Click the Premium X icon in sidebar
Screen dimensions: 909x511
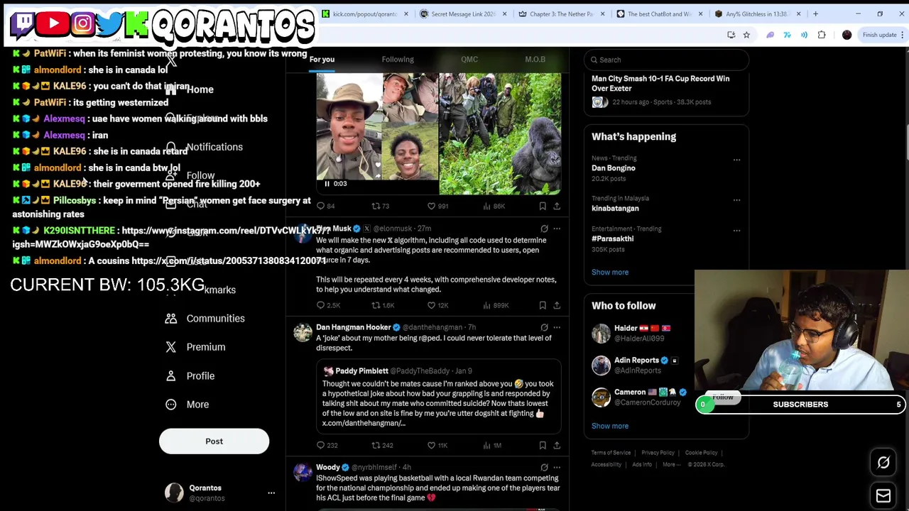pyautogui.click(x=171, y=347)
